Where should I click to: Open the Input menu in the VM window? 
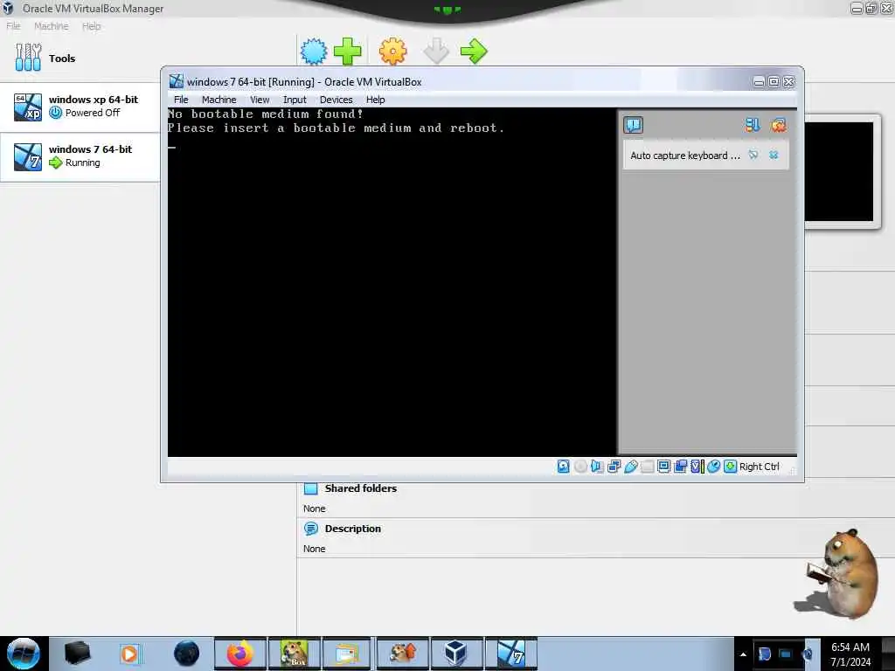pyautogui.click(x=295, y=100)
